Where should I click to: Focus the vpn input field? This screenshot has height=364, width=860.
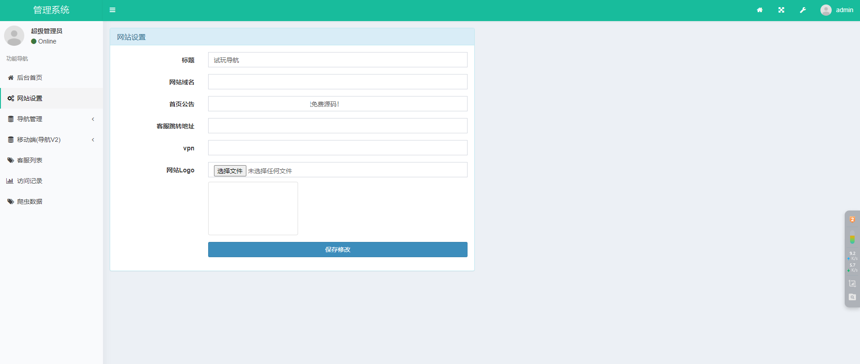pos(337,148)
